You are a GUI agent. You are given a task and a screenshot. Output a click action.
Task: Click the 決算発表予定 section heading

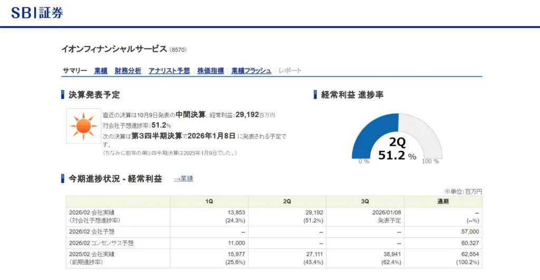94,95
